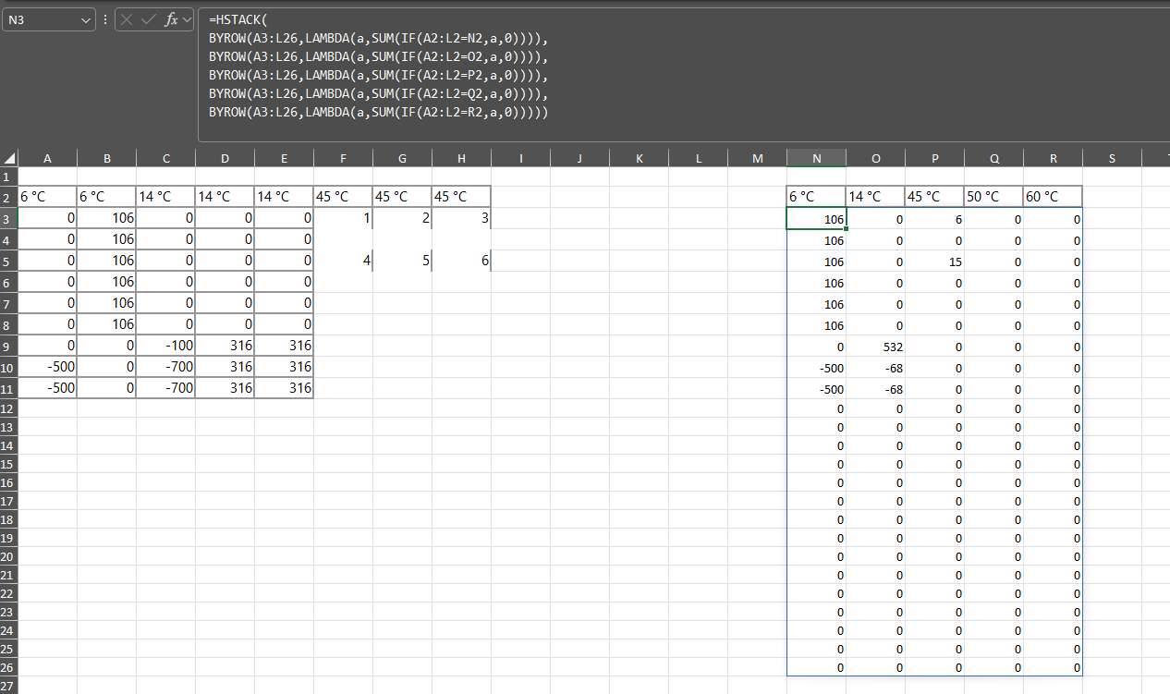Select cell O2 labeled 14 °C
The image size is (1170, 694).
[875, 197]
